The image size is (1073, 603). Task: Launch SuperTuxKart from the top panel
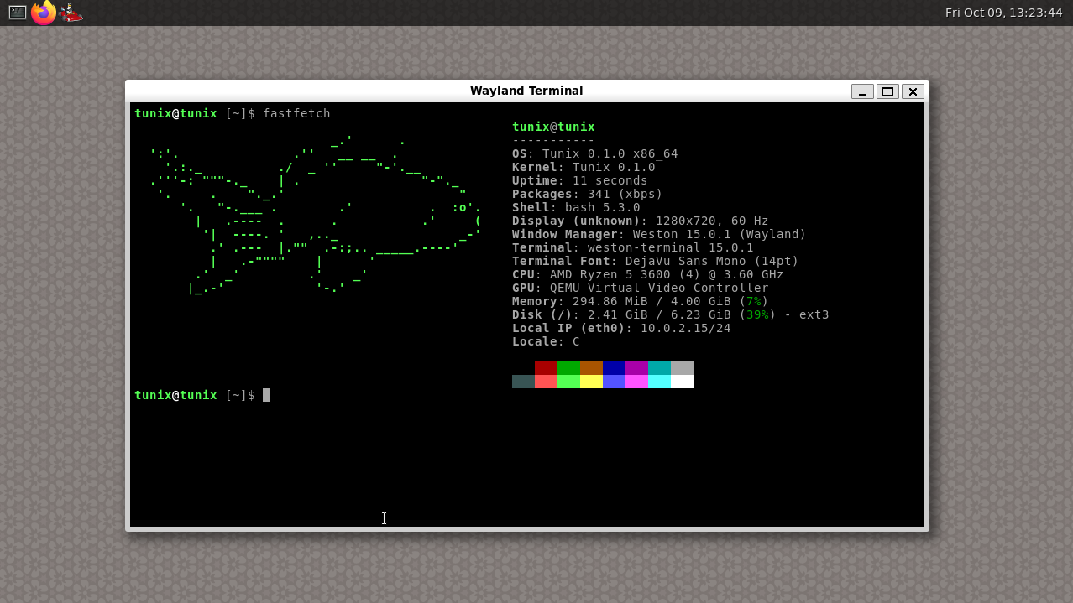71,13
